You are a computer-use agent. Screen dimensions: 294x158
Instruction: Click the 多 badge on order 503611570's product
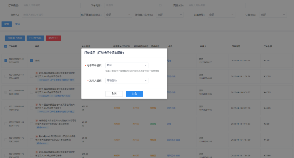pos(37,121)
